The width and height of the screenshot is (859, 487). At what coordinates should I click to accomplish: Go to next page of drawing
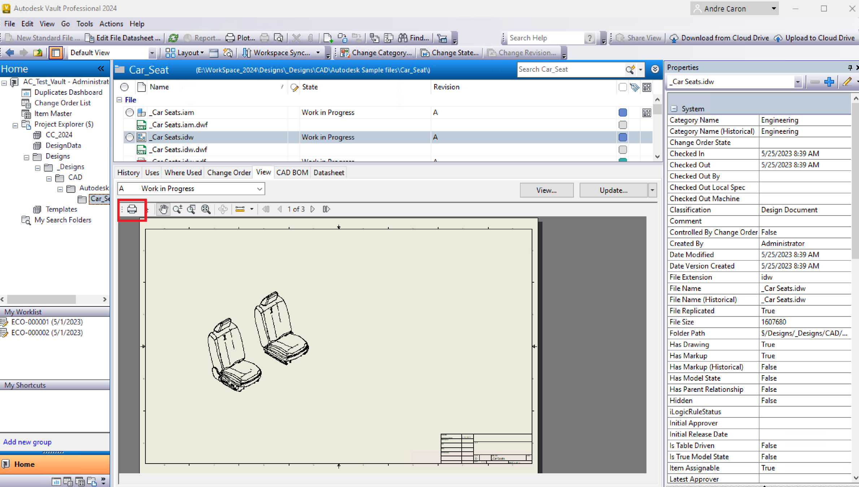coord(313,209)
